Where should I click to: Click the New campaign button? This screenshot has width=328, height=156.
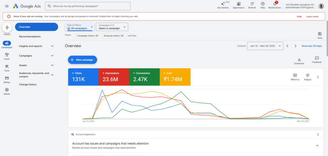point(82,60)
